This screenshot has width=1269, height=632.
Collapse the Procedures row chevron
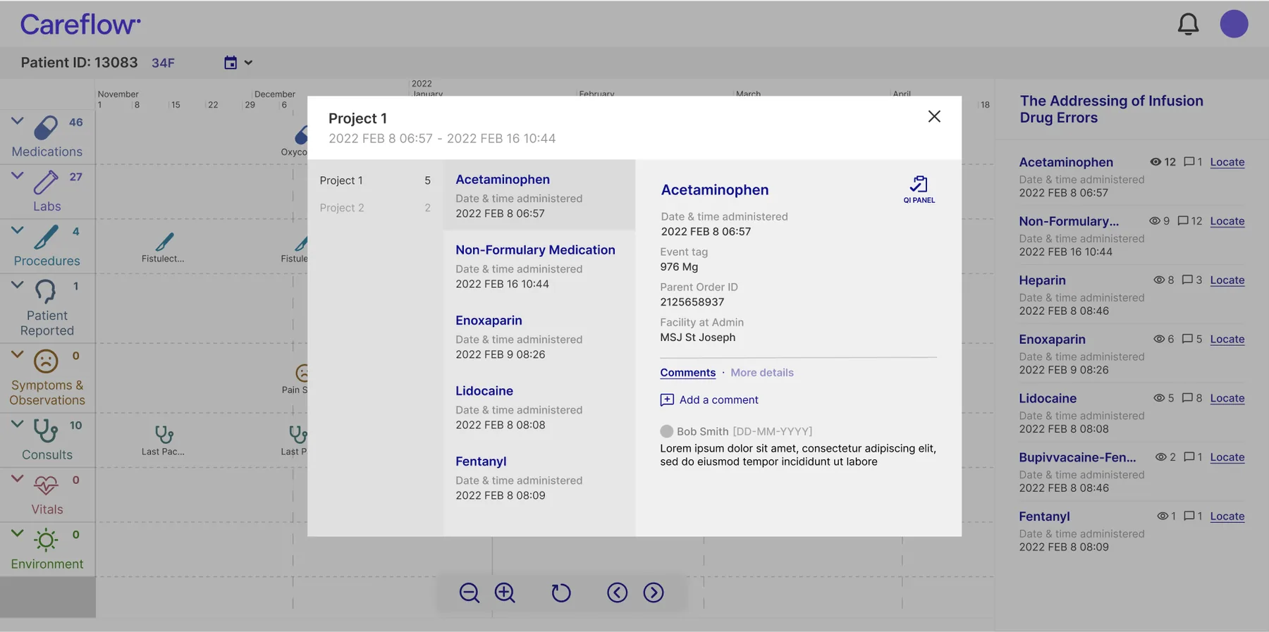tap(18, 230)
